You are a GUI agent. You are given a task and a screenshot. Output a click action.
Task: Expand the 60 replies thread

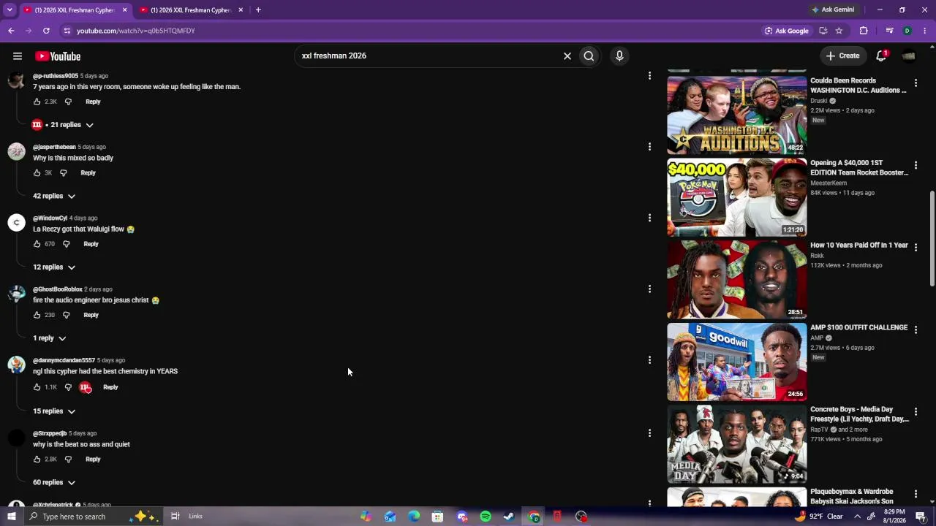pyautogui.click(x=54, y=482)
